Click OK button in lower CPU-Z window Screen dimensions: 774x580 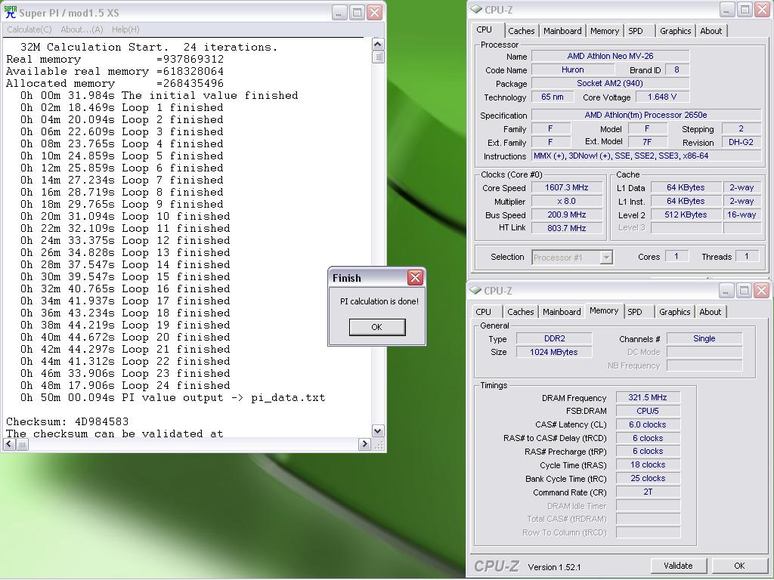click(x=739, y=566)
